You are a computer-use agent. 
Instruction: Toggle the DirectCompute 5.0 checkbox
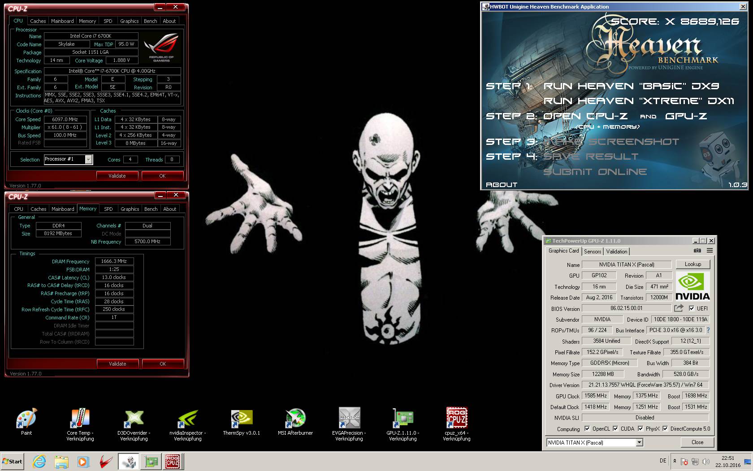[x=665, y=428]
